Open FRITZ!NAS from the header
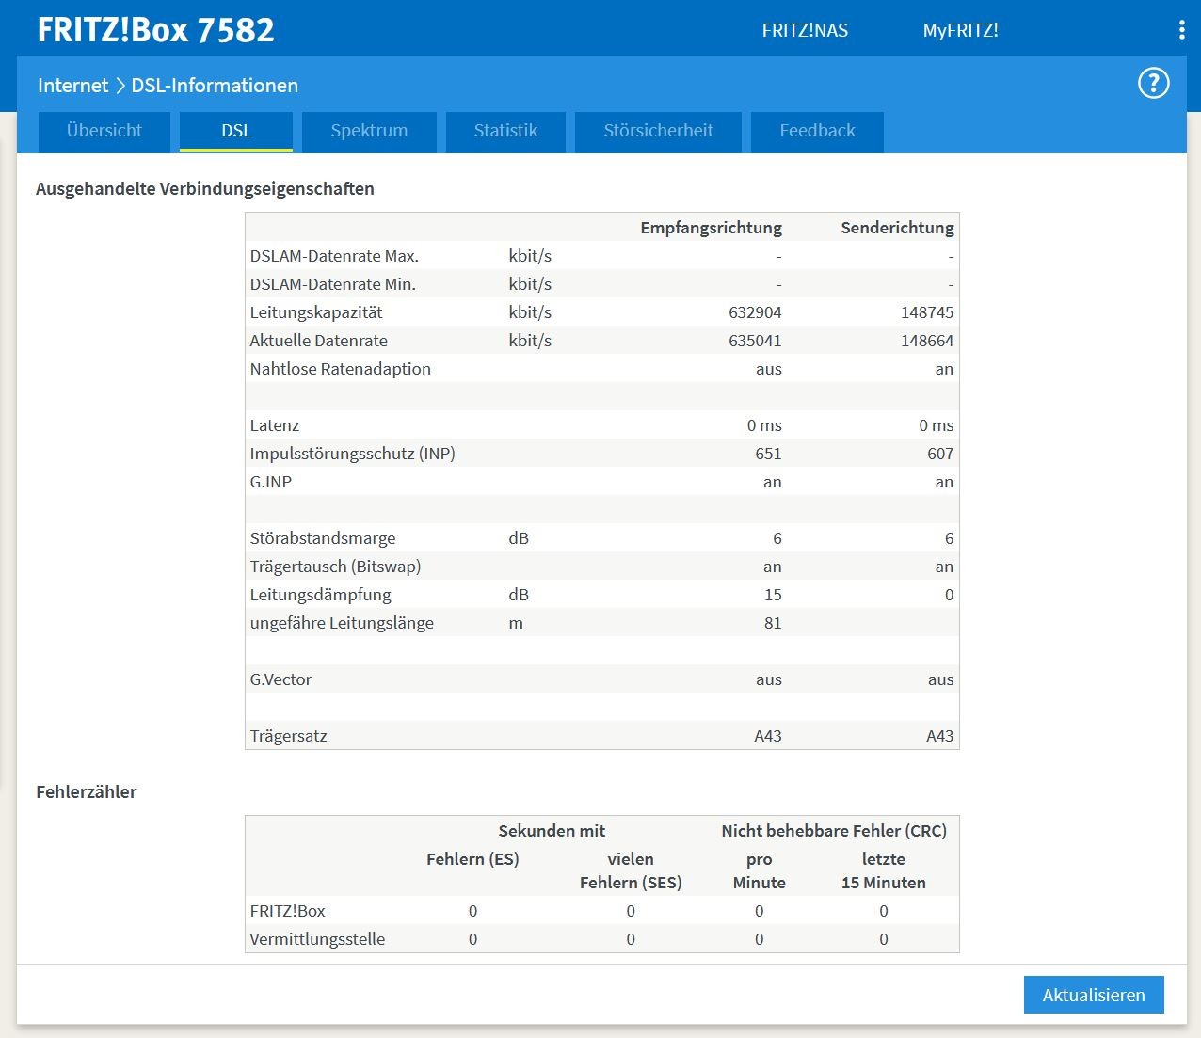 [805, 30]
